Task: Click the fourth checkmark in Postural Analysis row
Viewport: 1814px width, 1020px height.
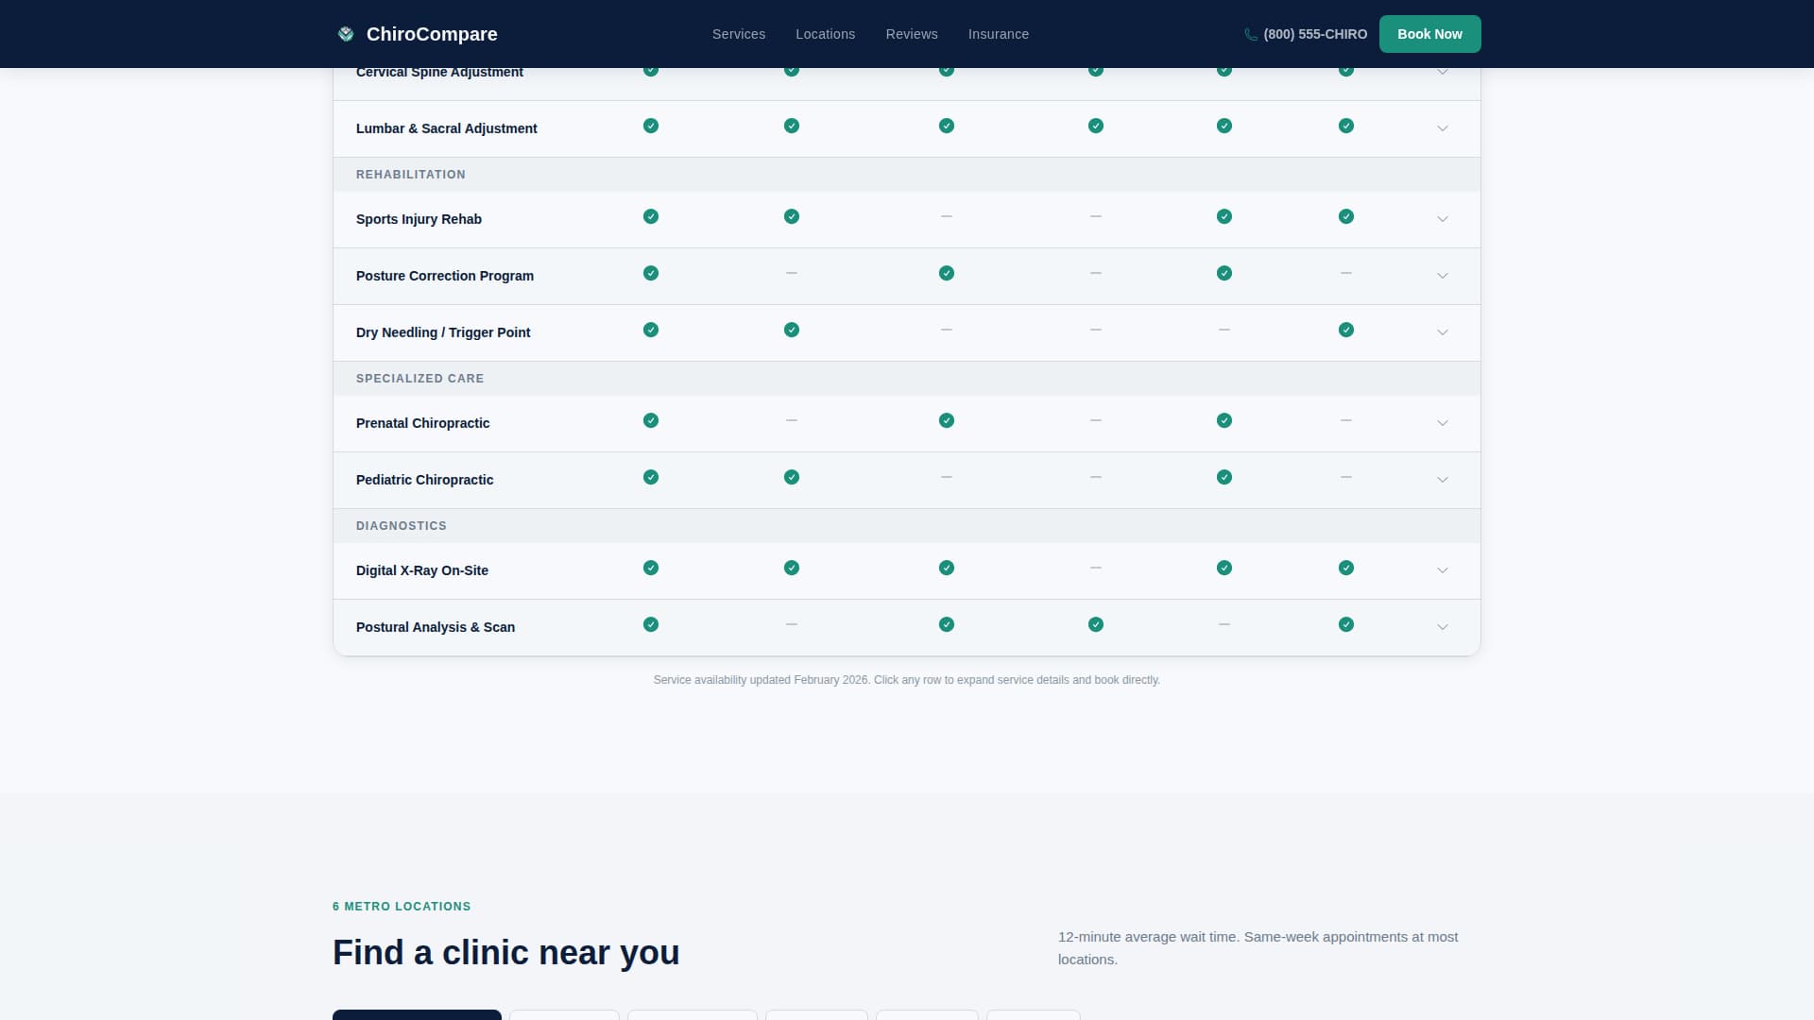Action: click(x=1346, y=624)
